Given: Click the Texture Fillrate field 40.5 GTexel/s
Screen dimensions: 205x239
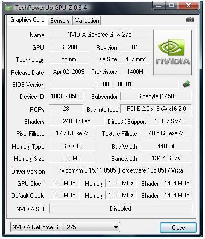Looking at the screenshot, I should (166, 133).
